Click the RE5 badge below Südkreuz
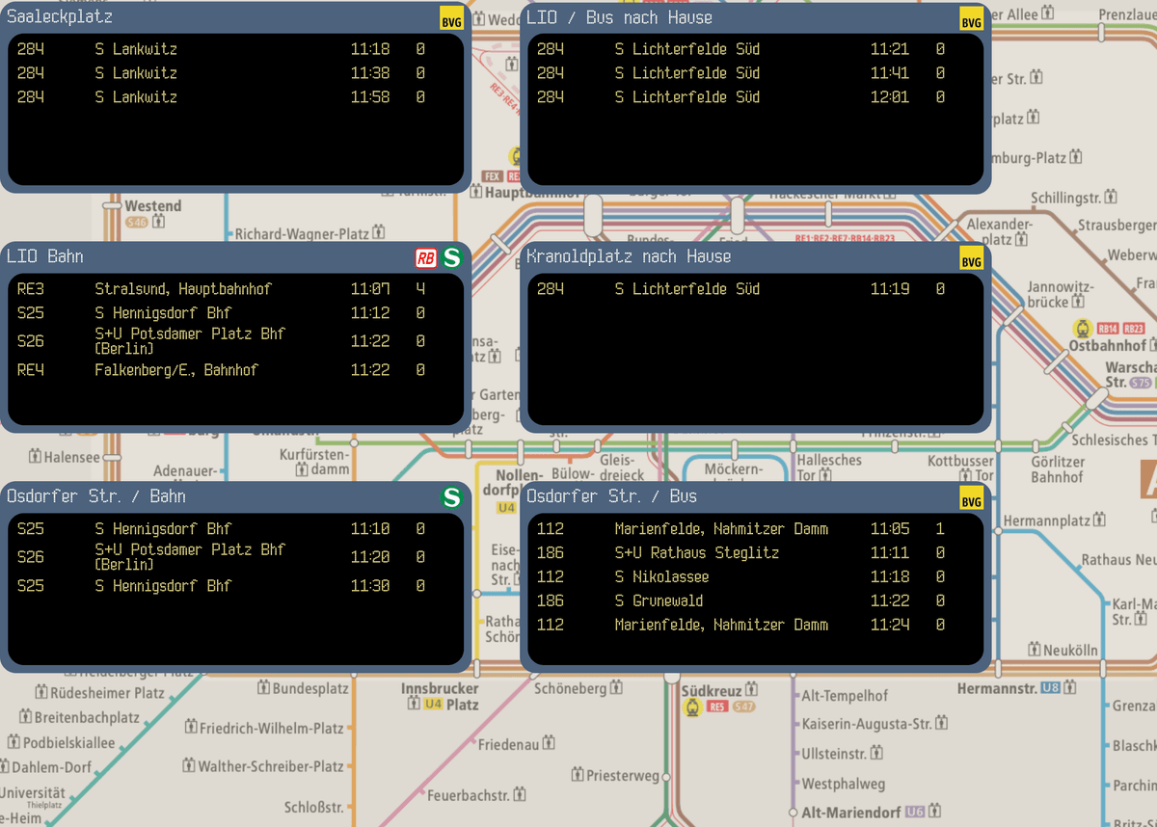The image size is (1157, 827). tap(717, 707)
